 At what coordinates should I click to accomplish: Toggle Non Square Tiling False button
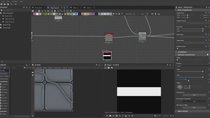coord(194,108)
